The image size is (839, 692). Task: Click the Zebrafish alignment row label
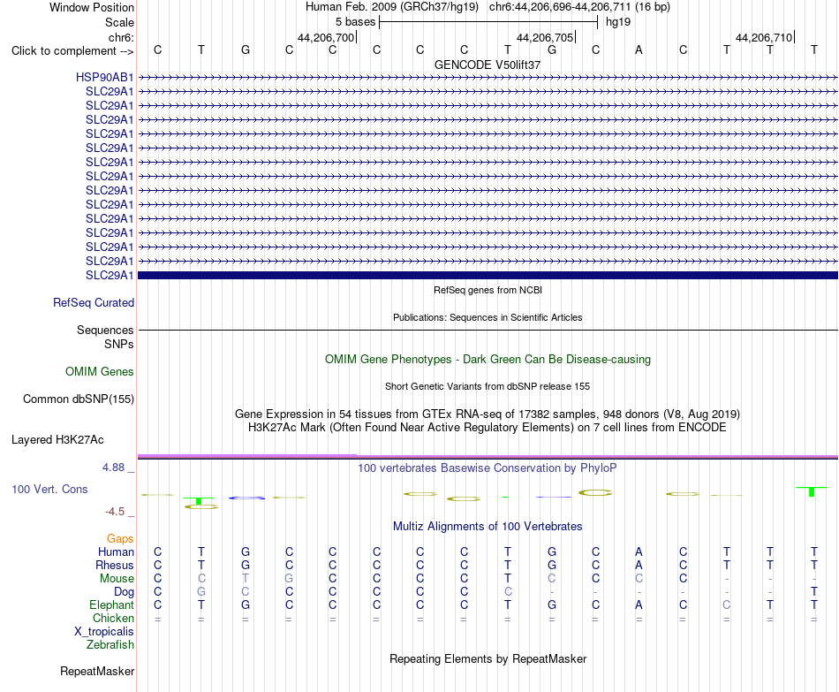click(x=110, y=645)
